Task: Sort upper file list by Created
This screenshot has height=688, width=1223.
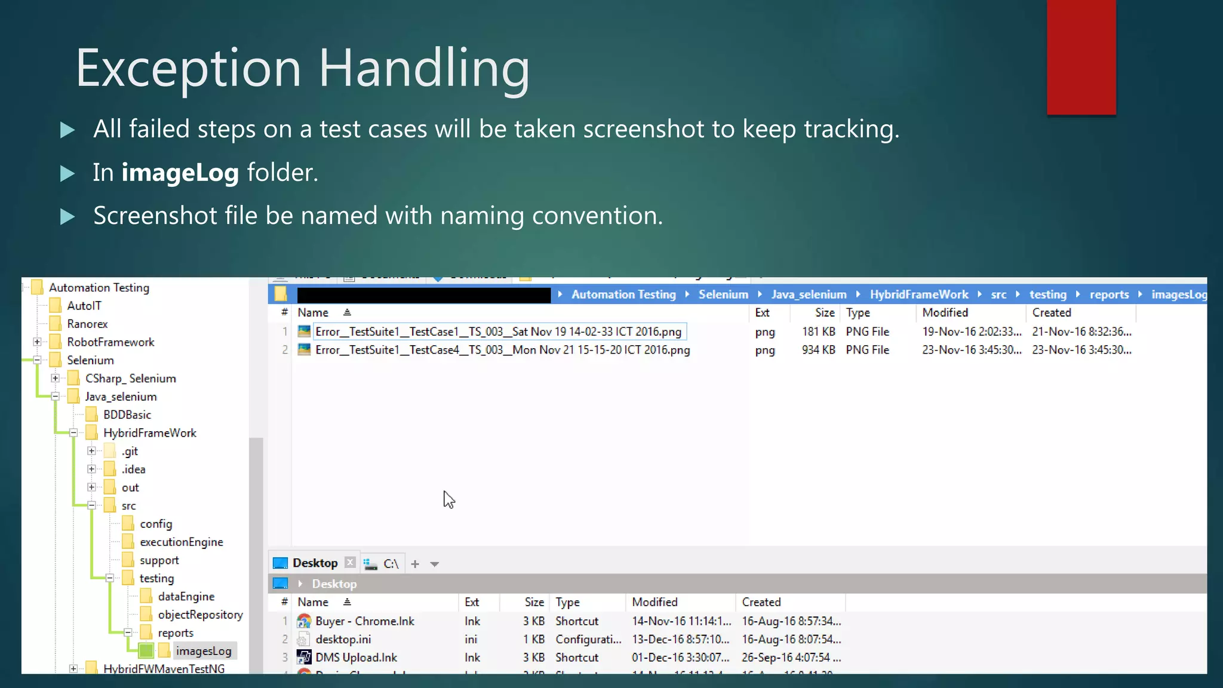Action: [x=1081, y=312]
